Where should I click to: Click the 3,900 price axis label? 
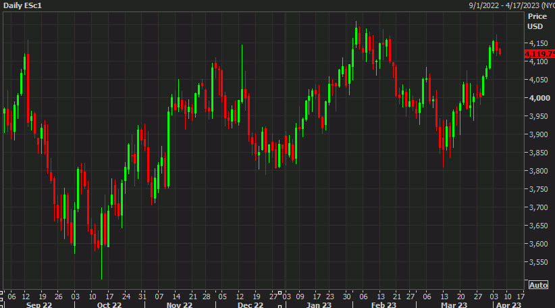538,134
